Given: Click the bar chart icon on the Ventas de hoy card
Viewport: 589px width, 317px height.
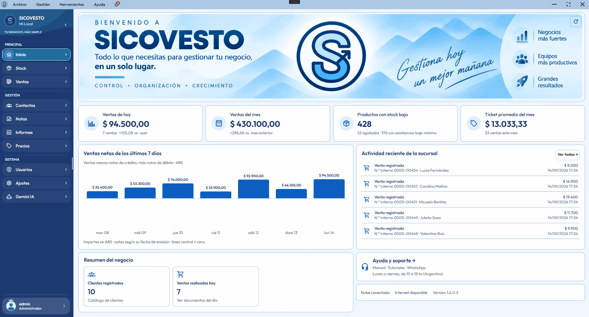Looking at the screenshot, I should 91,123.
